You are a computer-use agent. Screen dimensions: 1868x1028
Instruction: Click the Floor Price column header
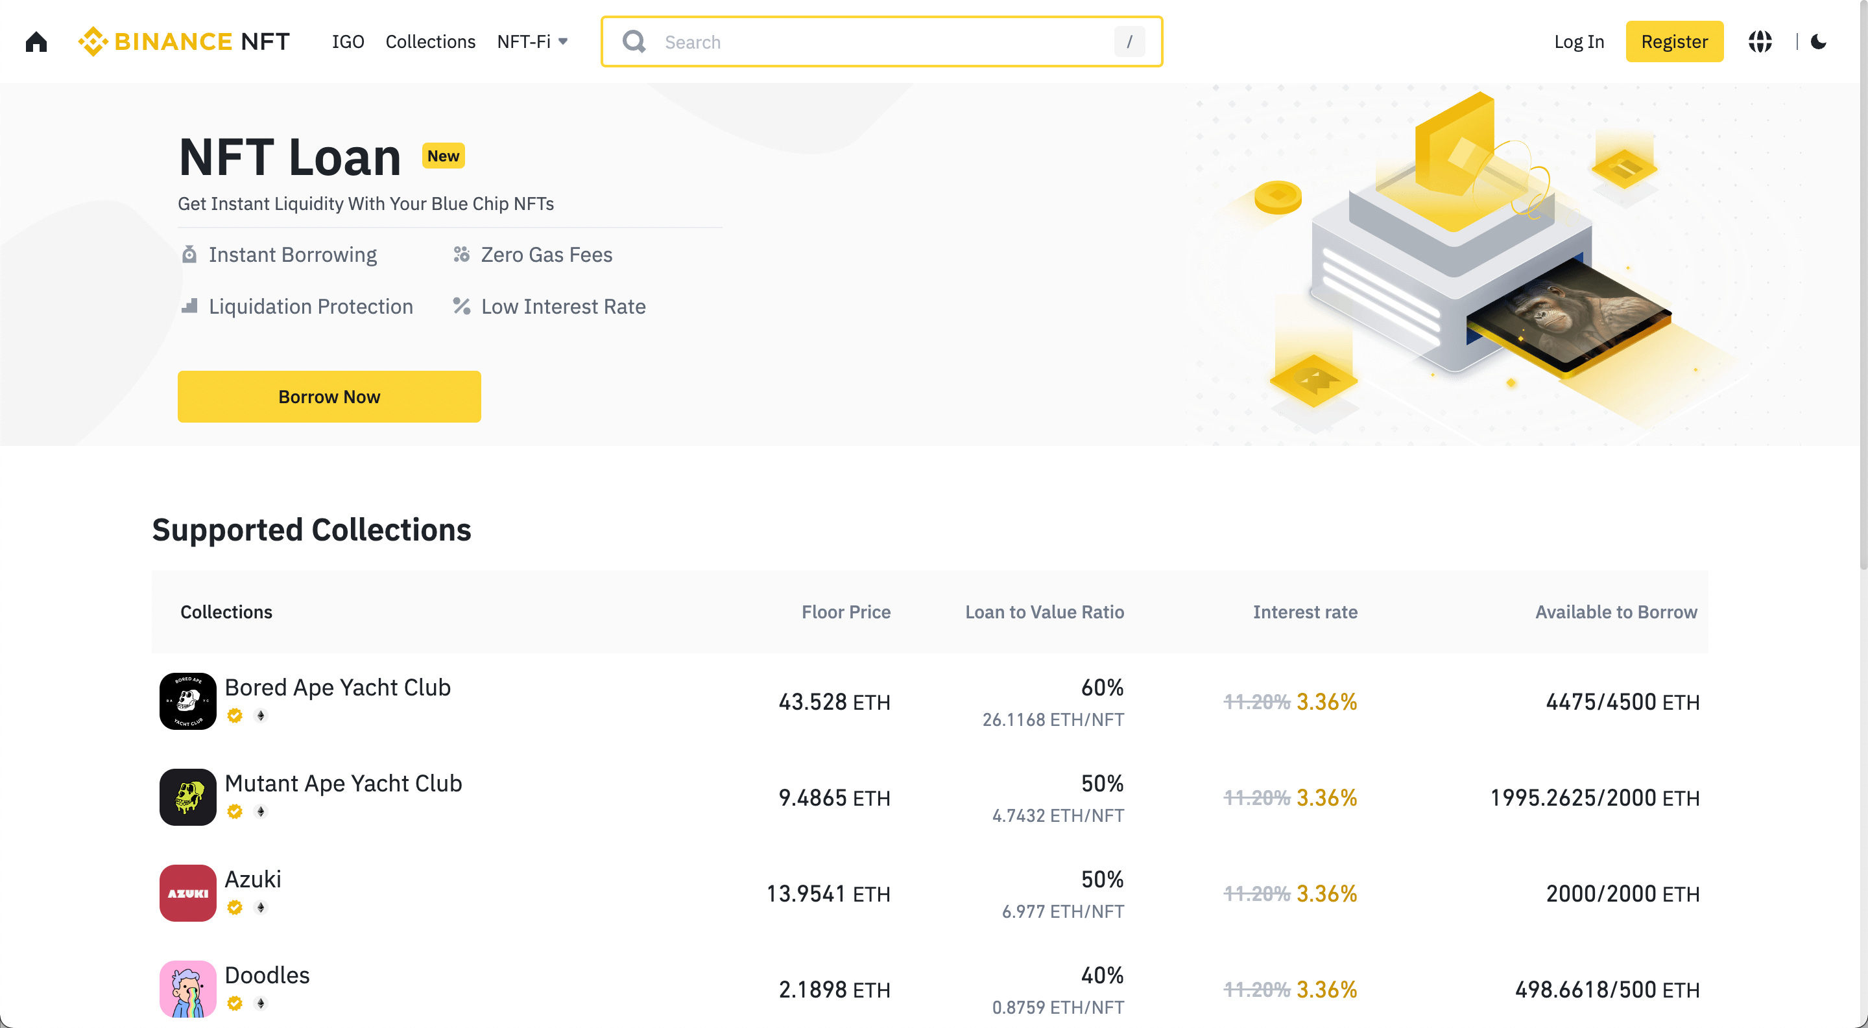tap(846, 611)
